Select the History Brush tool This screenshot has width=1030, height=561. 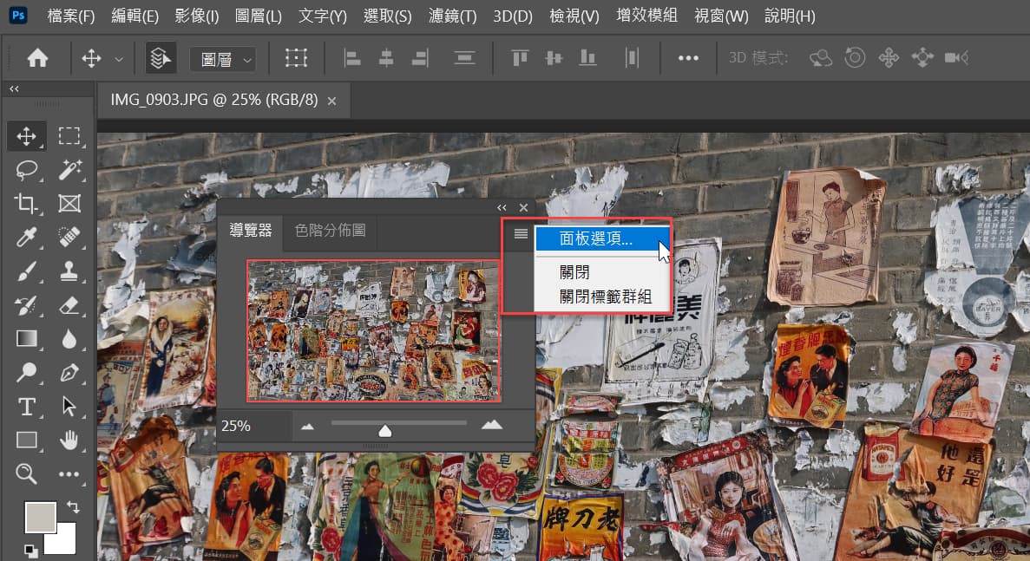point(26,305)
